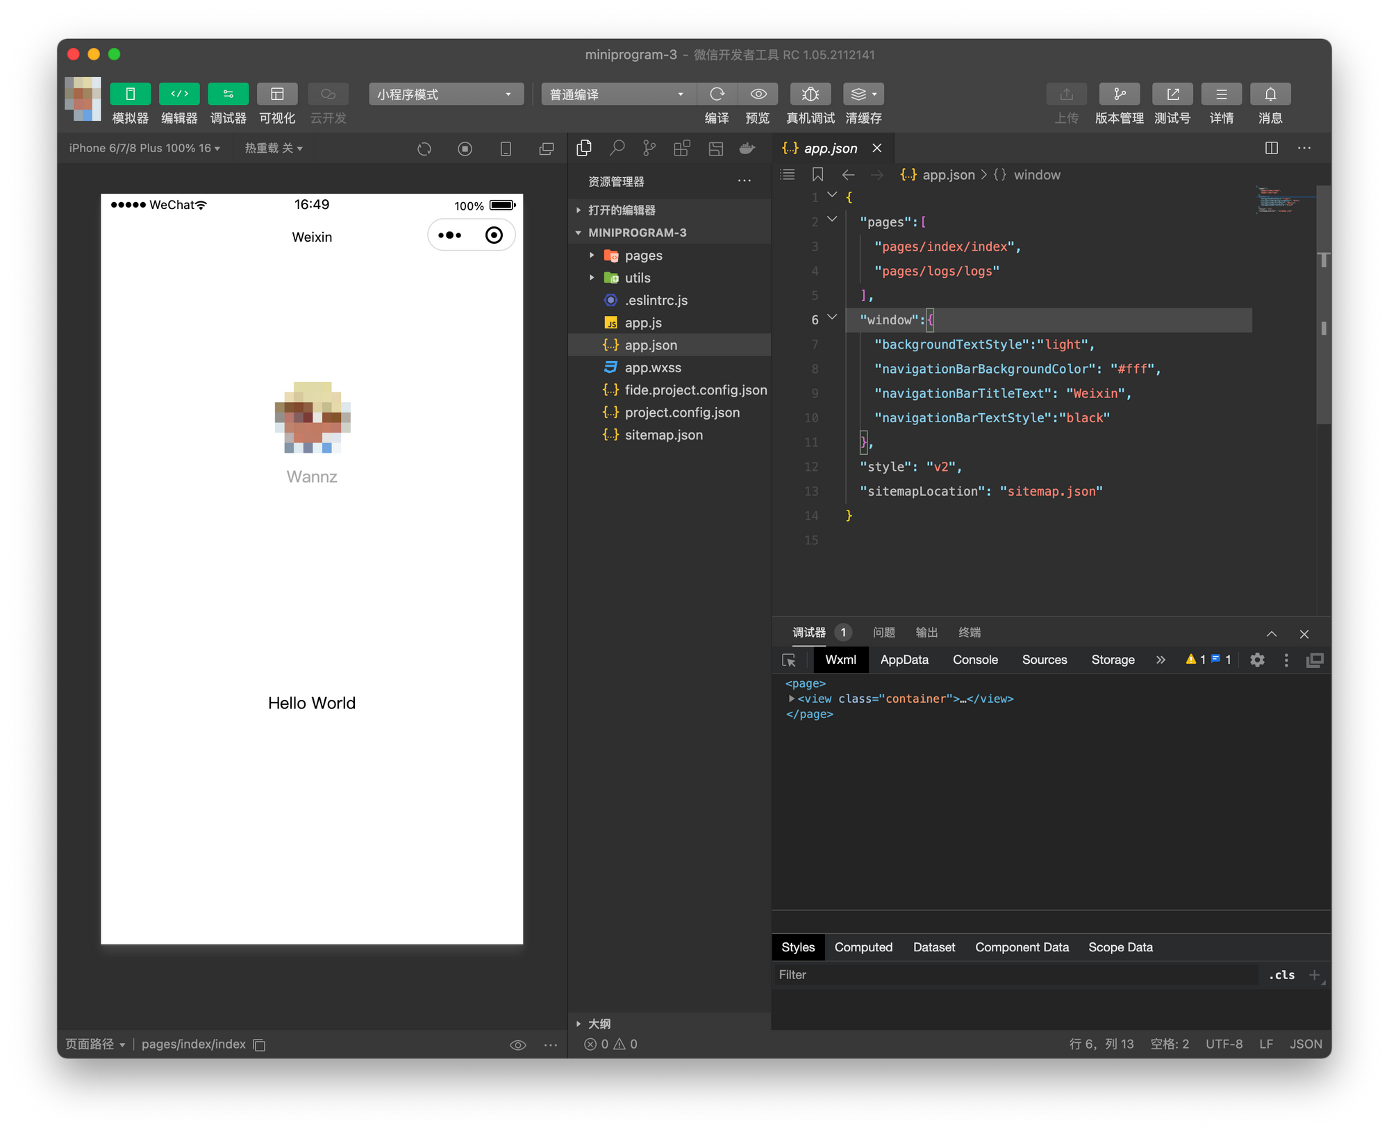Switch to the Computed tab
The image size is (1389, 1134).
[863, 947]
